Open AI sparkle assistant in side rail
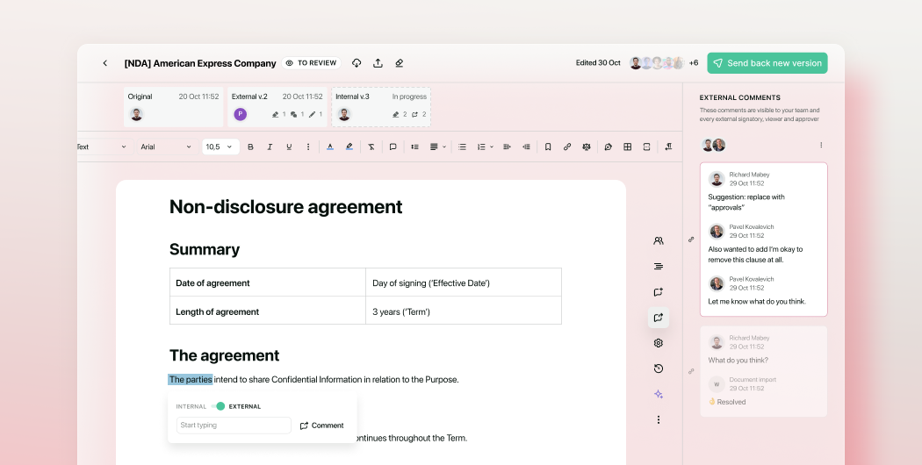 (659, 395)
